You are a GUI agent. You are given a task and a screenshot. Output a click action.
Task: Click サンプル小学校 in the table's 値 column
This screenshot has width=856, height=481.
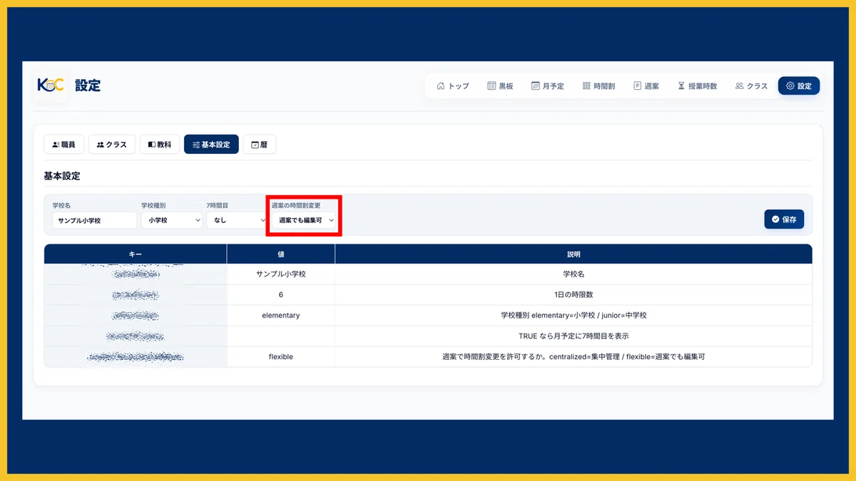pos(281,274)
